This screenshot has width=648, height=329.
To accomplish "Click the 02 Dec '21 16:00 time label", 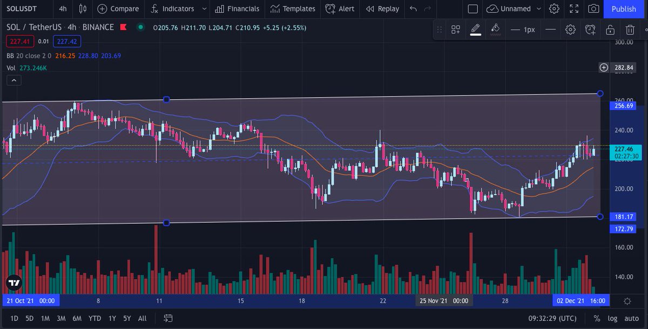I will 581,301.
